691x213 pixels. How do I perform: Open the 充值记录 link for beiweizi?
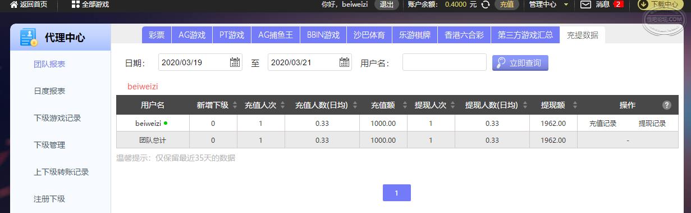pos(603,124)
